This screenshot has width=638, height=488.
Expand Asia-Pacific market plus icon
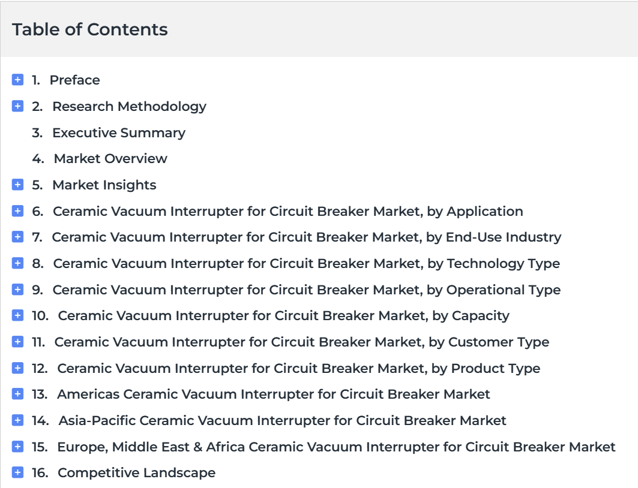[17, 420]
